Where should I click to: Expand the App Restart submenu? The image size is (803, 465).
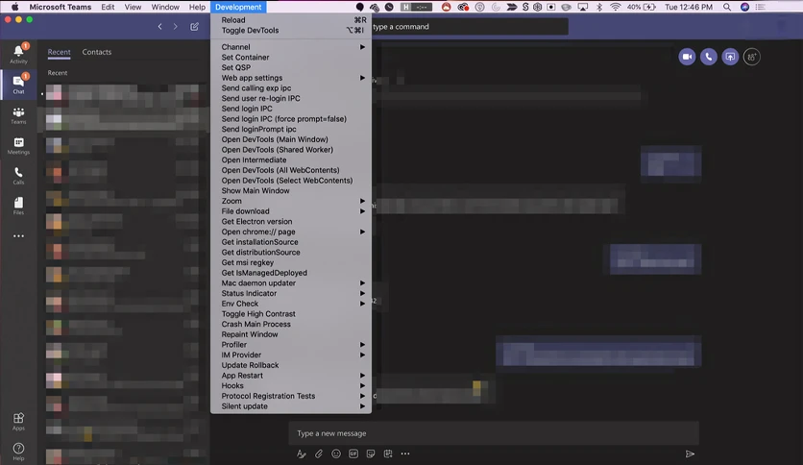pos(290,376)
